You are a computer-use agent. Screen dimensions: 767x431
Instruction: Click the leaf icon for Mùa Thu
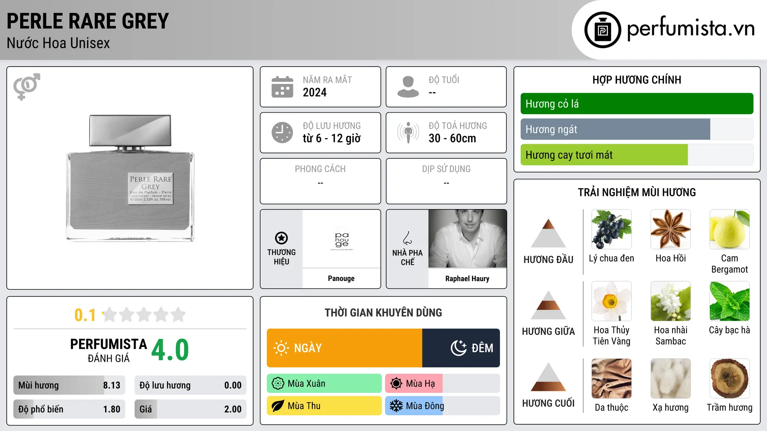(278, 406)
